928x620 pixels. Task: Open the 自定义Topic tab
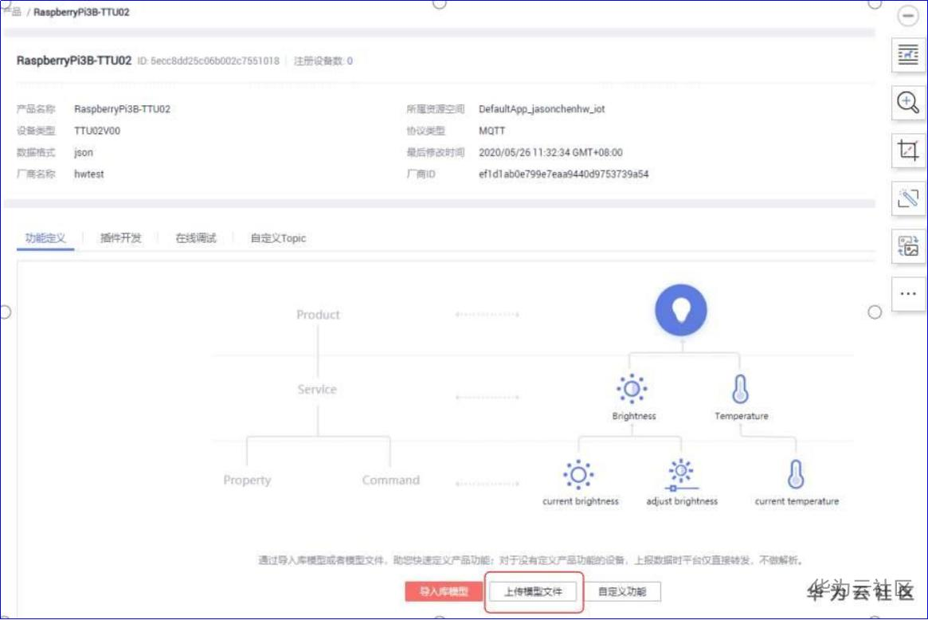click(278, 238)
